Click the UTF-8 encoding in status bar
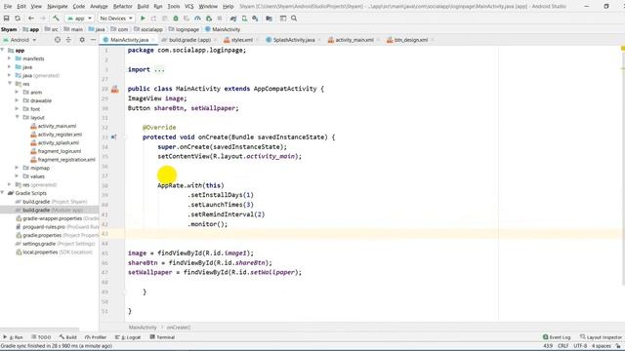Screen dimensions: 625x351 pos(580,346)
